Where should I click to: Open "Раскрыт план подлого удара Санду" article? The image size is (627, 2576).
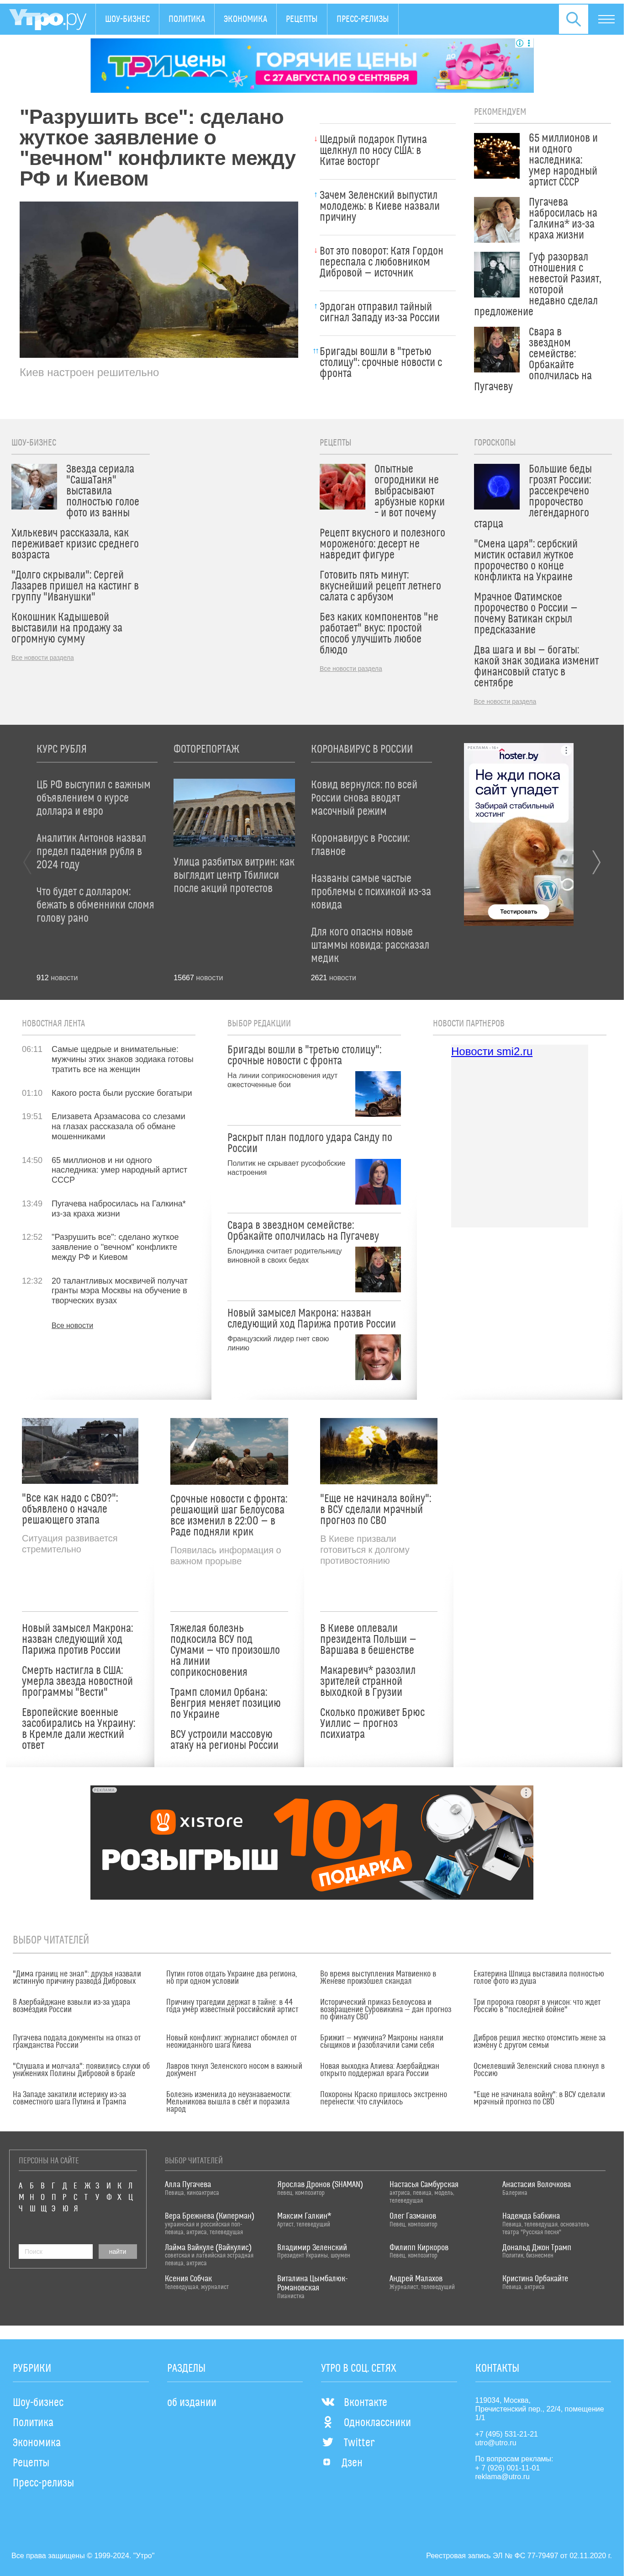click(310, 1142)
